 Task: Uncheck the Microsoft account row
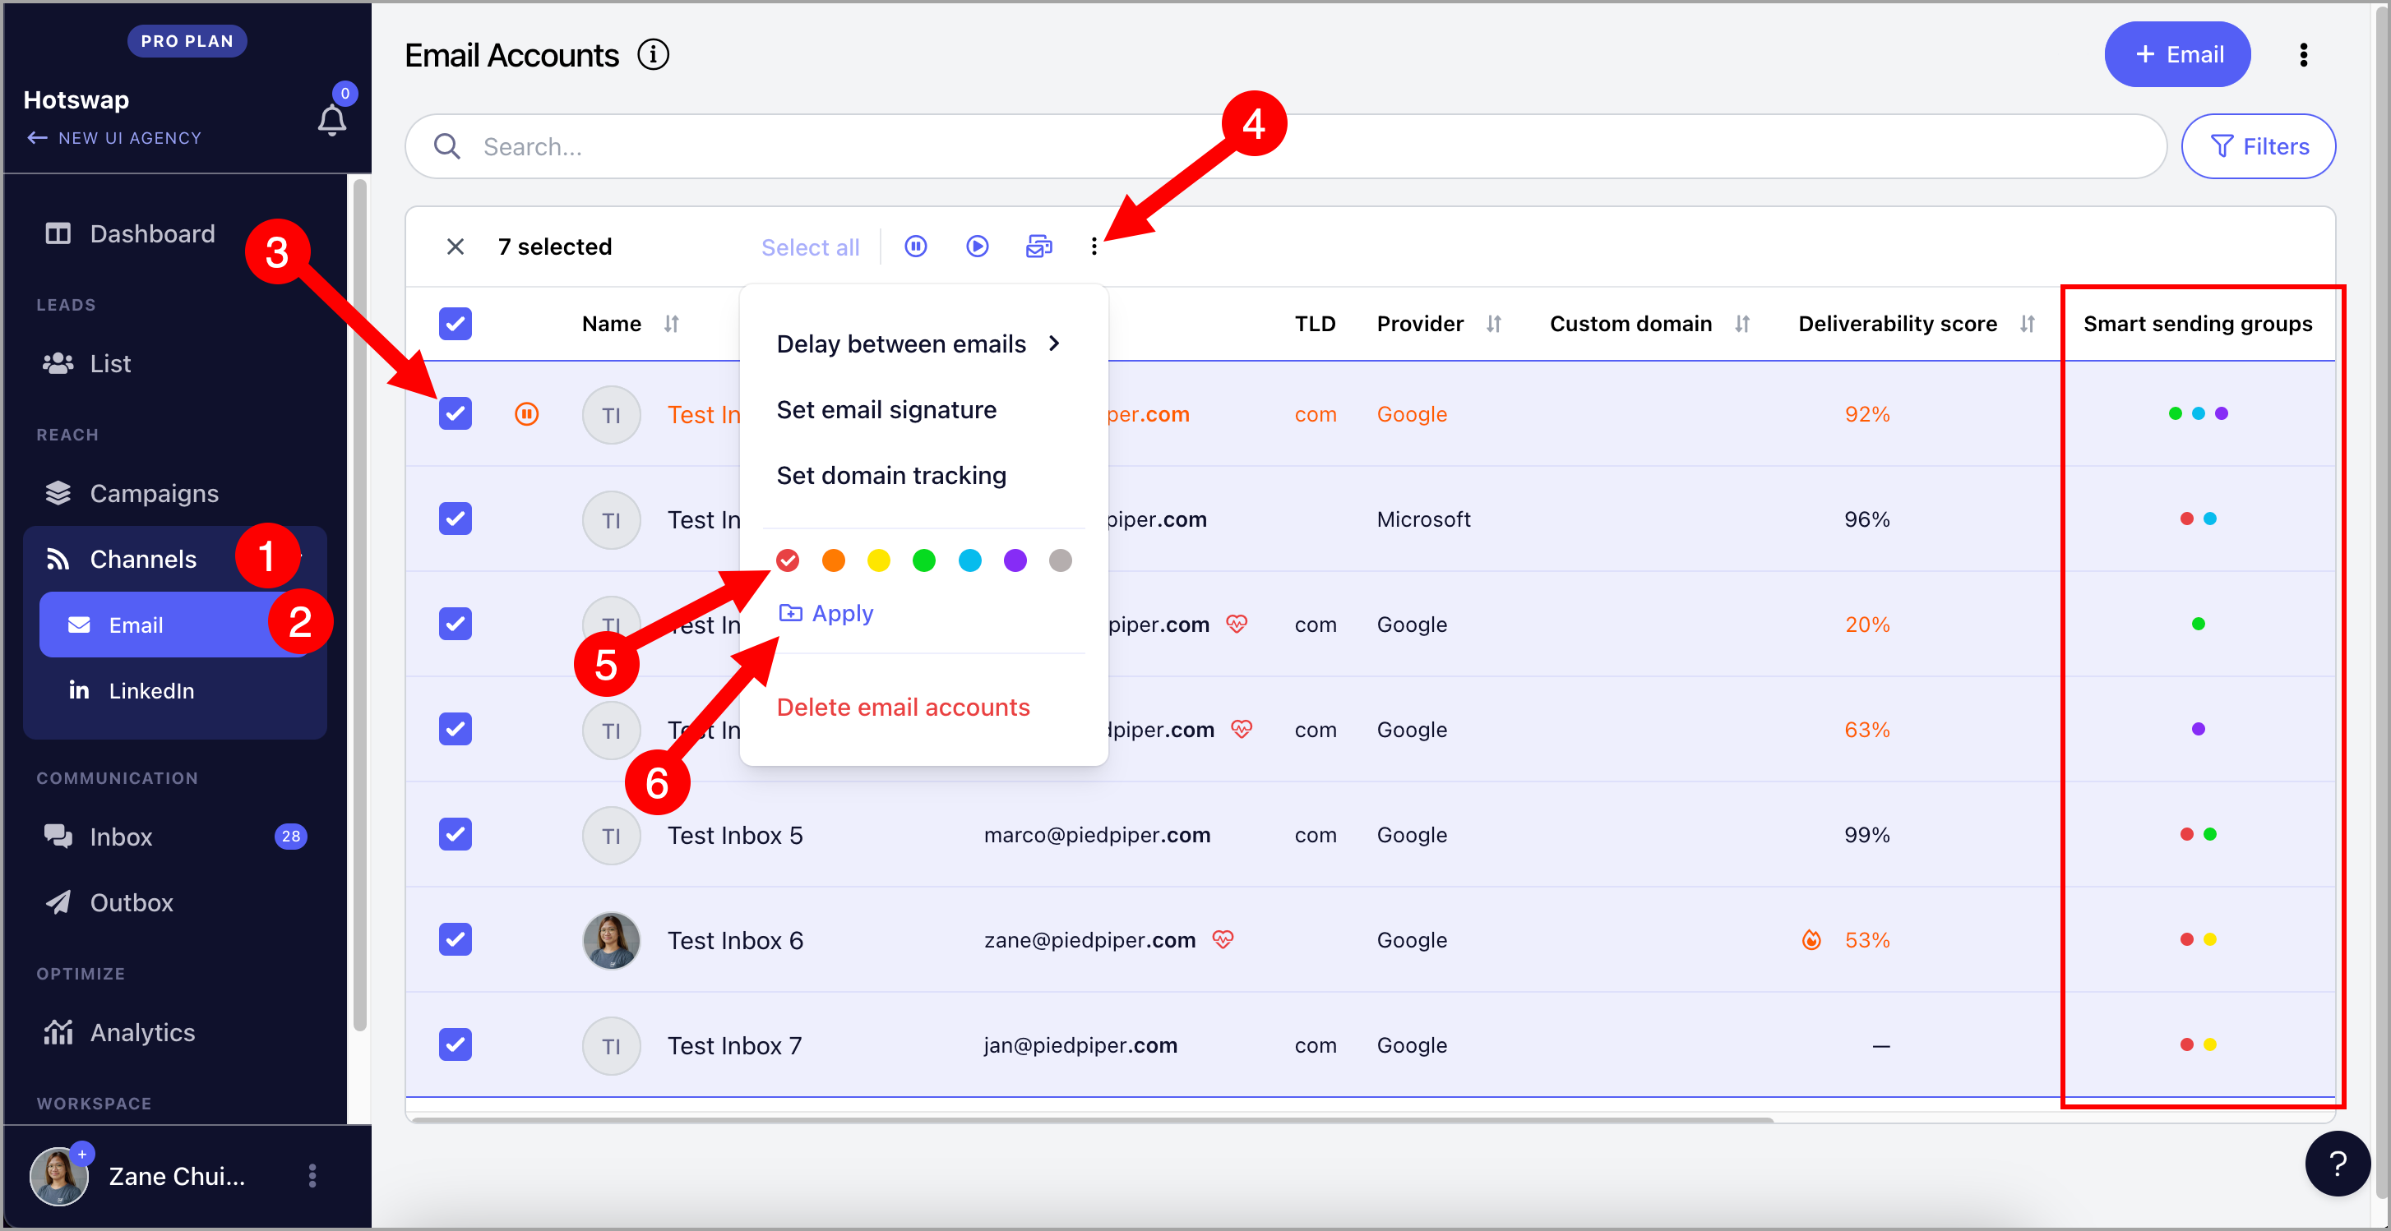(x=455, y=519)
